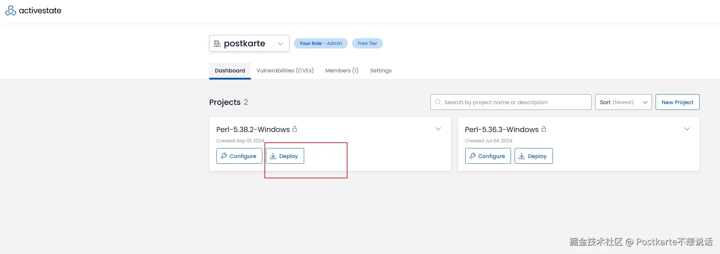Click the search magnifier icon
Screen dimensions: 720x254
(438, 102)
